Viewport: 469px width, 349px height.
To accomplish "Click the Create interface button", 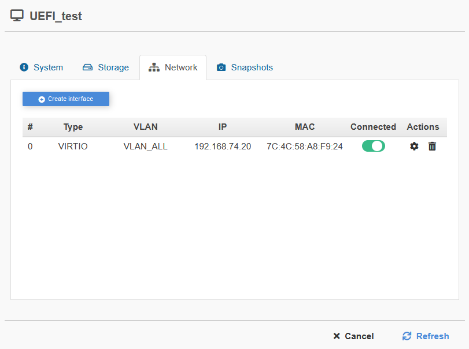I will click(66, 99).
